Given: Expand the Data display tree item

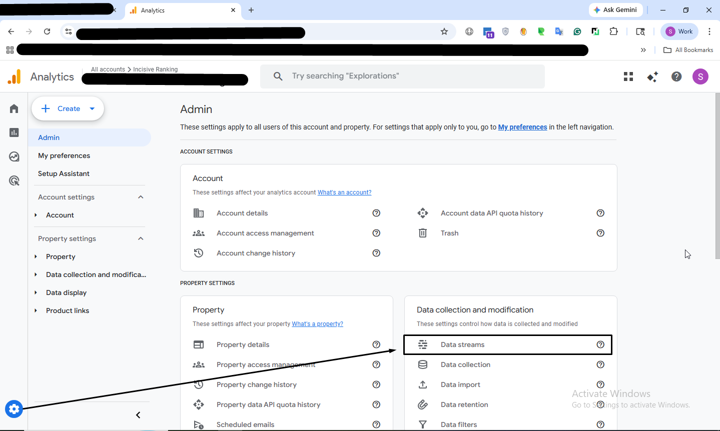Looking at the screenshot, I should tap(36, 292).
